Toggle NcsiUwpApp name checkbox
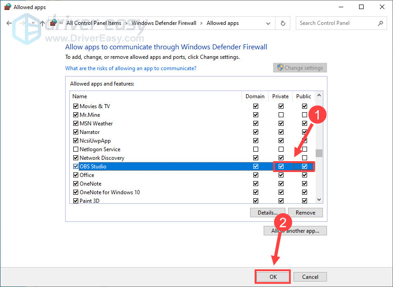Viewport: 393px width, 287px height. (76, 140)
